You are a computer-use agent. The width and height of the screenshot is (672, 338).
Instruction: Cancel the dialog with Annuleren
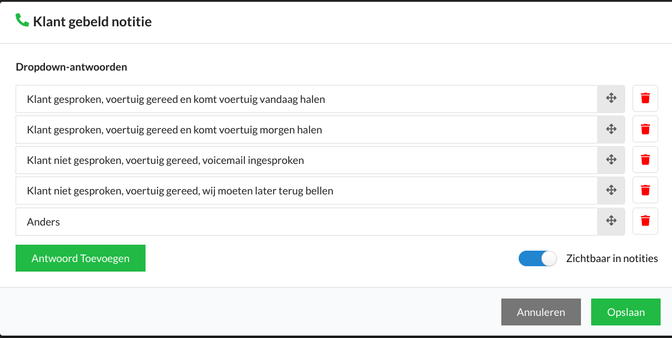[x=541, y=312]
